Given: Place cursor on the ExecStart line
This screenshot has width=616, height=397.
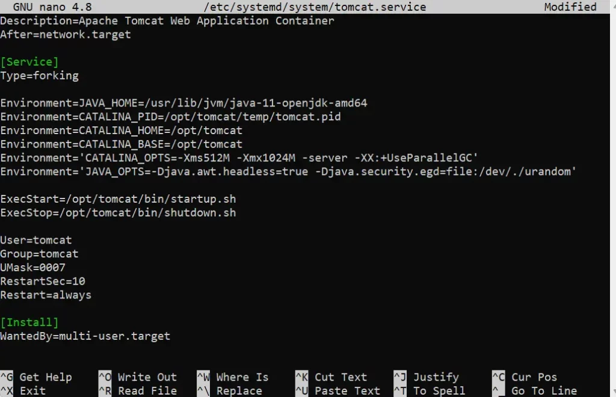Looking at the screenshot, I should click(118, 198).
